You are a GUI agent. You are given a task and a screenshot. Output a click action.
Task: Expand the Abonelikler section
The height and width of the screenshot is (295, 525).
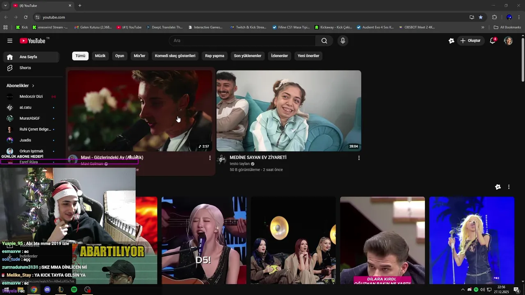point(21,86)
